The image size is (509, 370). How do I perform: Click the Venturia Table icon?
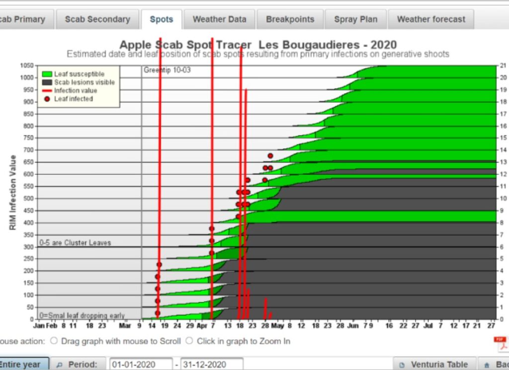coord(402,365)
